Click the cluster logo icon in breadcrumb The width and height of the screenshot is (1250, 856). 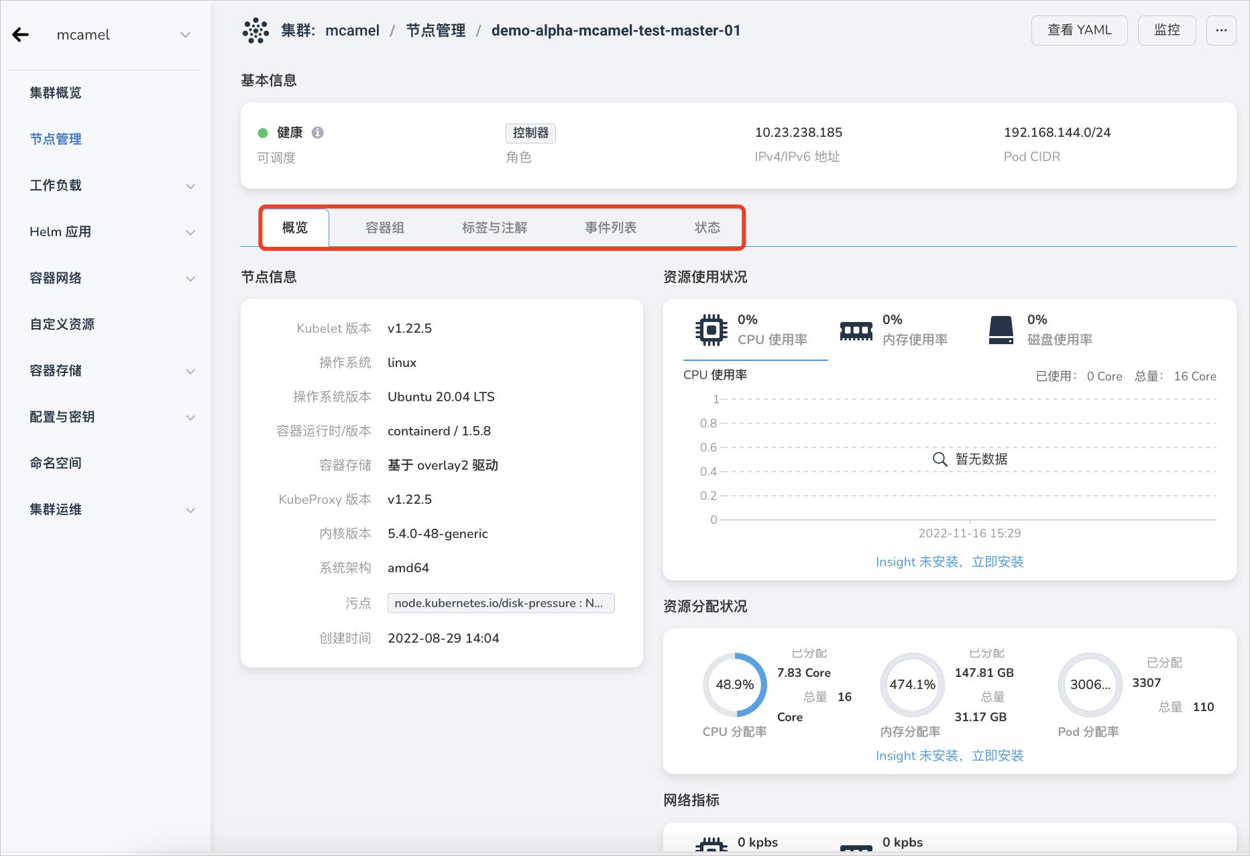point(255,31)
